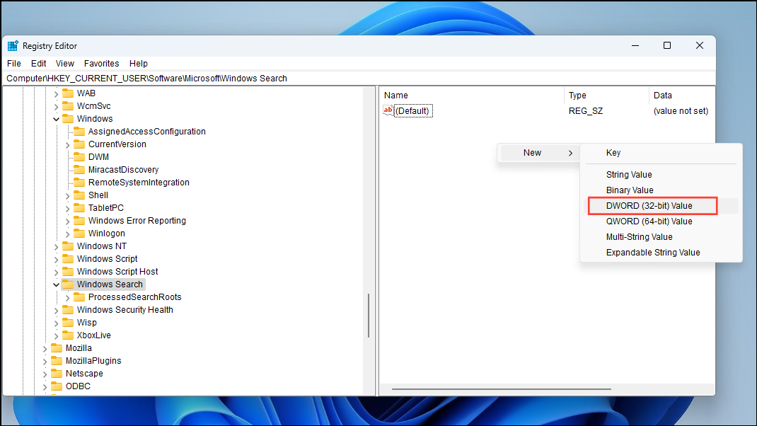The height and width of the screenshot is (426, 757).
Task: Choose String Value from submenu
Action: click(661, 174)
